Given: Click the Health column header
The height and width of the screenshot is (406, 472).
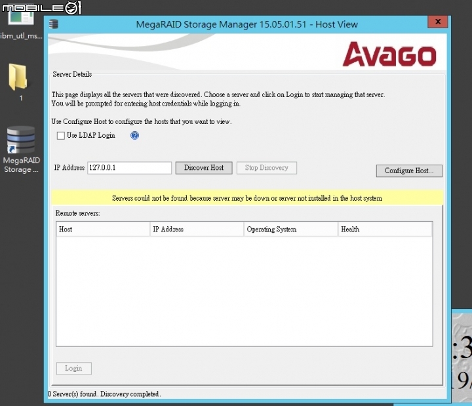Looking at the screenshot, I should point(385,229).
